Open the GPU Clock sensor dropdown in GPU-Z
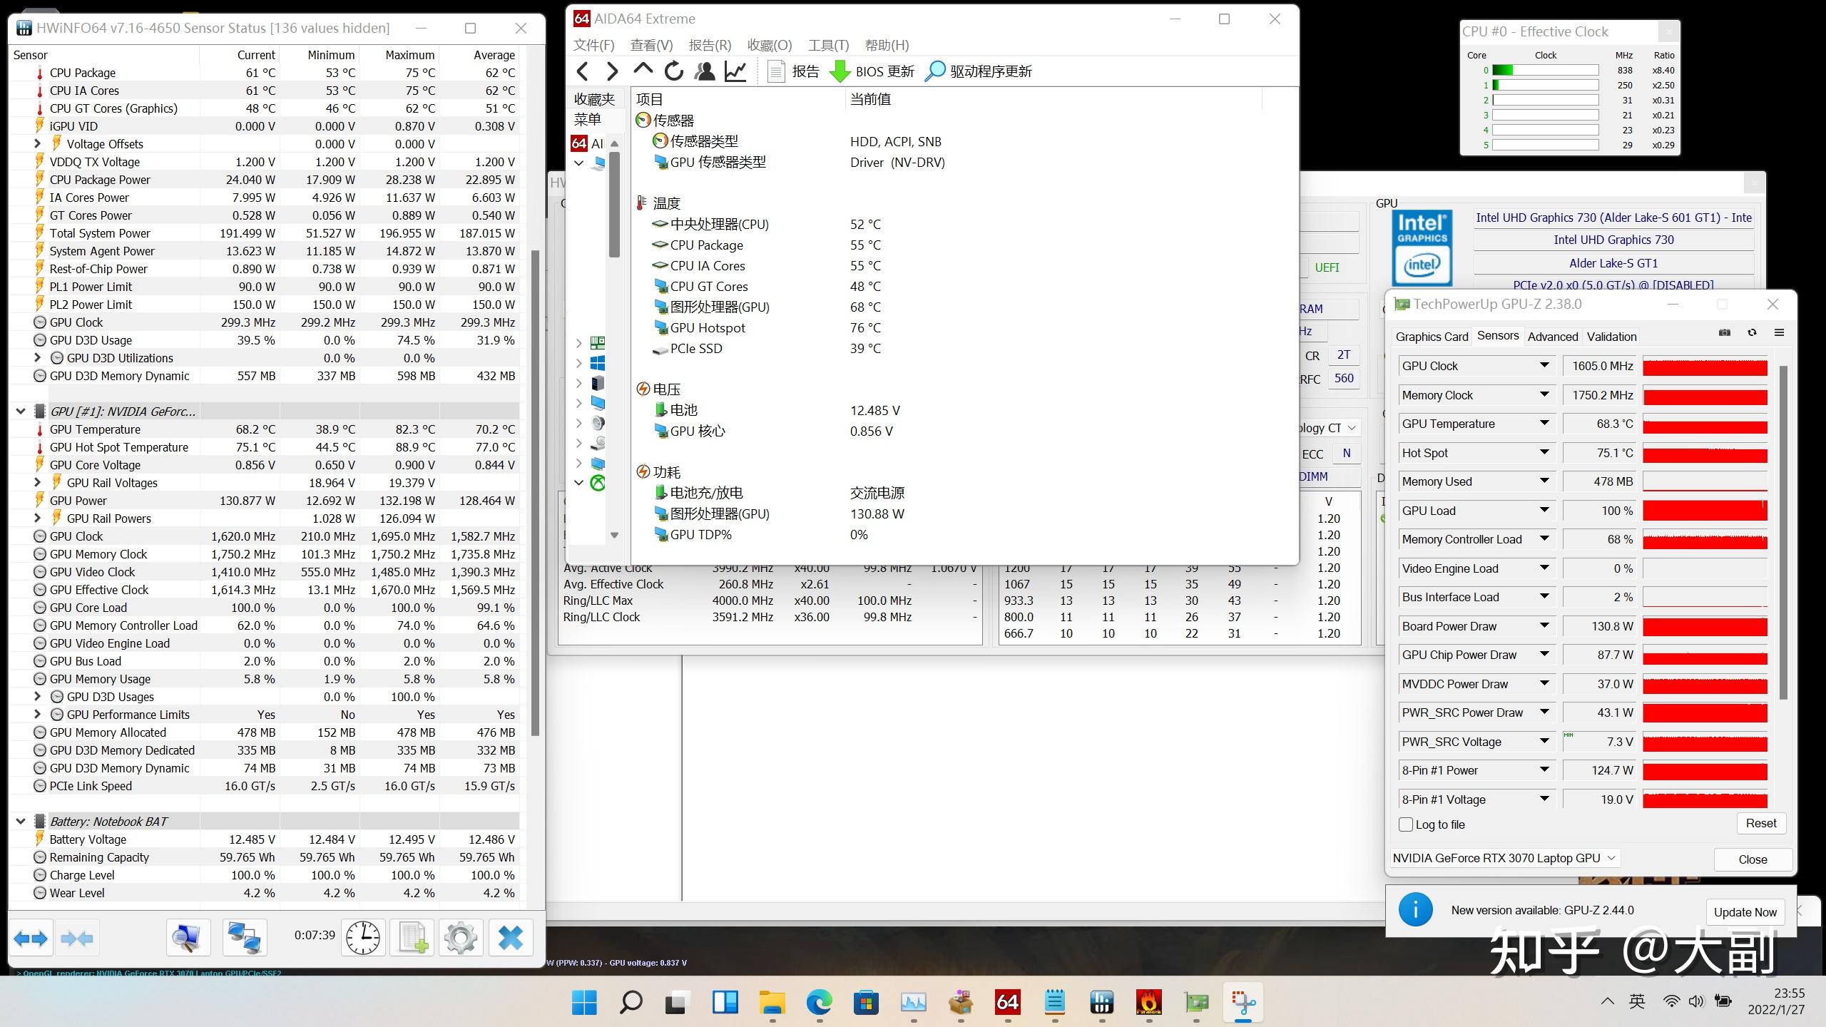1826x1027 pixels. pos(1544,365)
